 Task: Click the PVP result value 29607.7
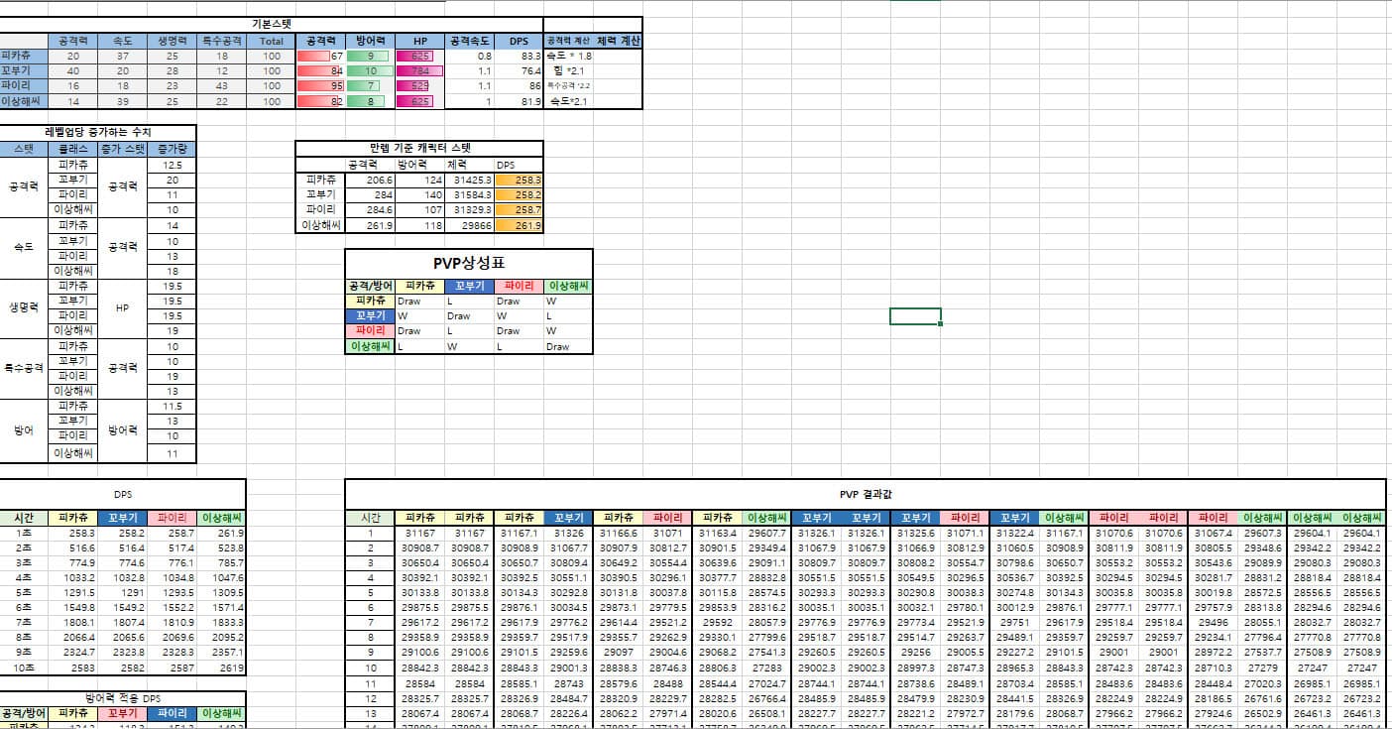(x=766, y=533)
